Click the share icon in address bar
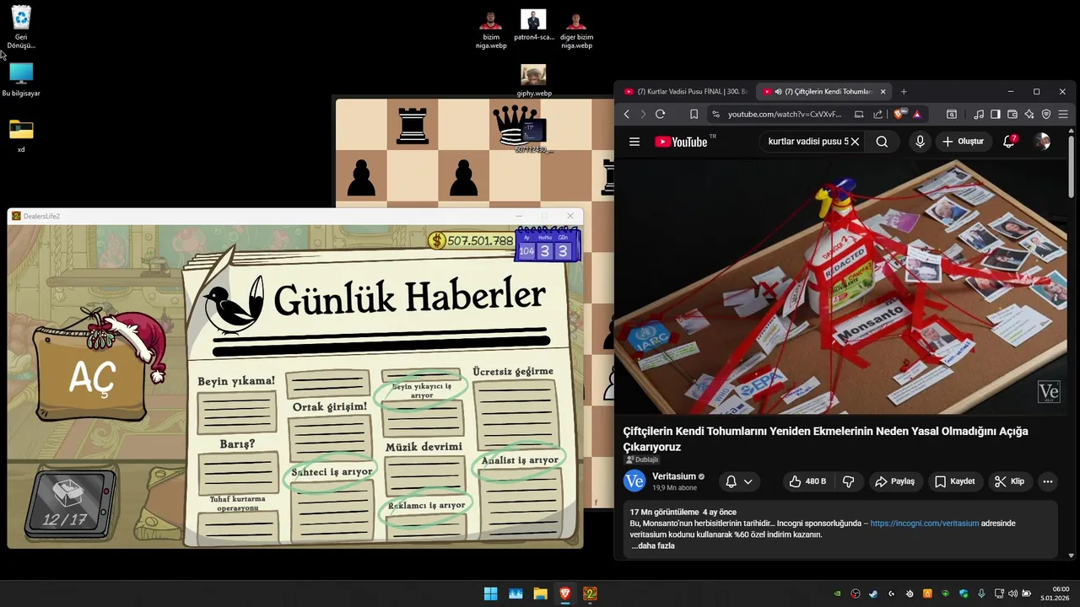Screen dimensions: 1080x607 pos(877,114)
